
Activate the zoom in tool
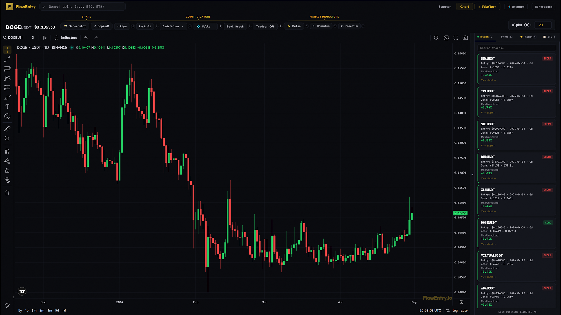[x=7, y=139]
